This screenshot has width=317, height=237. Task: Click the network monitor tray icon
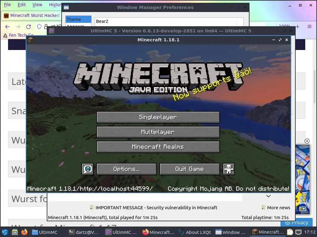(298, 232)
